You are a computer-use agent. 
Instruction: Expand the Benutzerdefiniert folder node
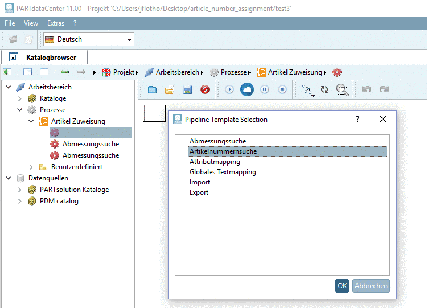point(31,167)
